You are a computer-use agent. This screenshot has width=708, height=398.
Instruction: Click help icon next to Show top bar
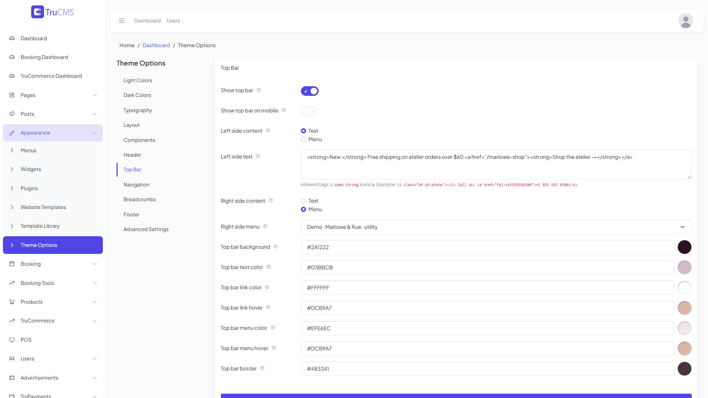(x=258, y=90)
